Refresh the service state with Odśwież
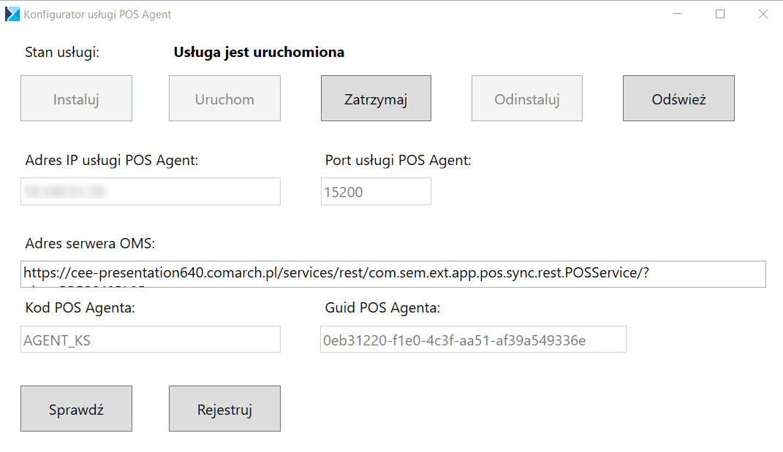This screenshot has width=783, height=452. [678, 99]
